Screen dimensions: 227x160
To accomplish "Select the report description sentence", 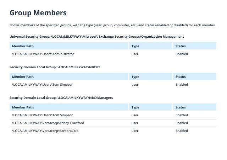I will (x=113, y=25).
